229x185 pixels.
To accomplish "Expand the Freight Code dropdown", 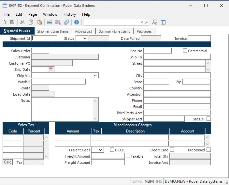I will point(100,150).
